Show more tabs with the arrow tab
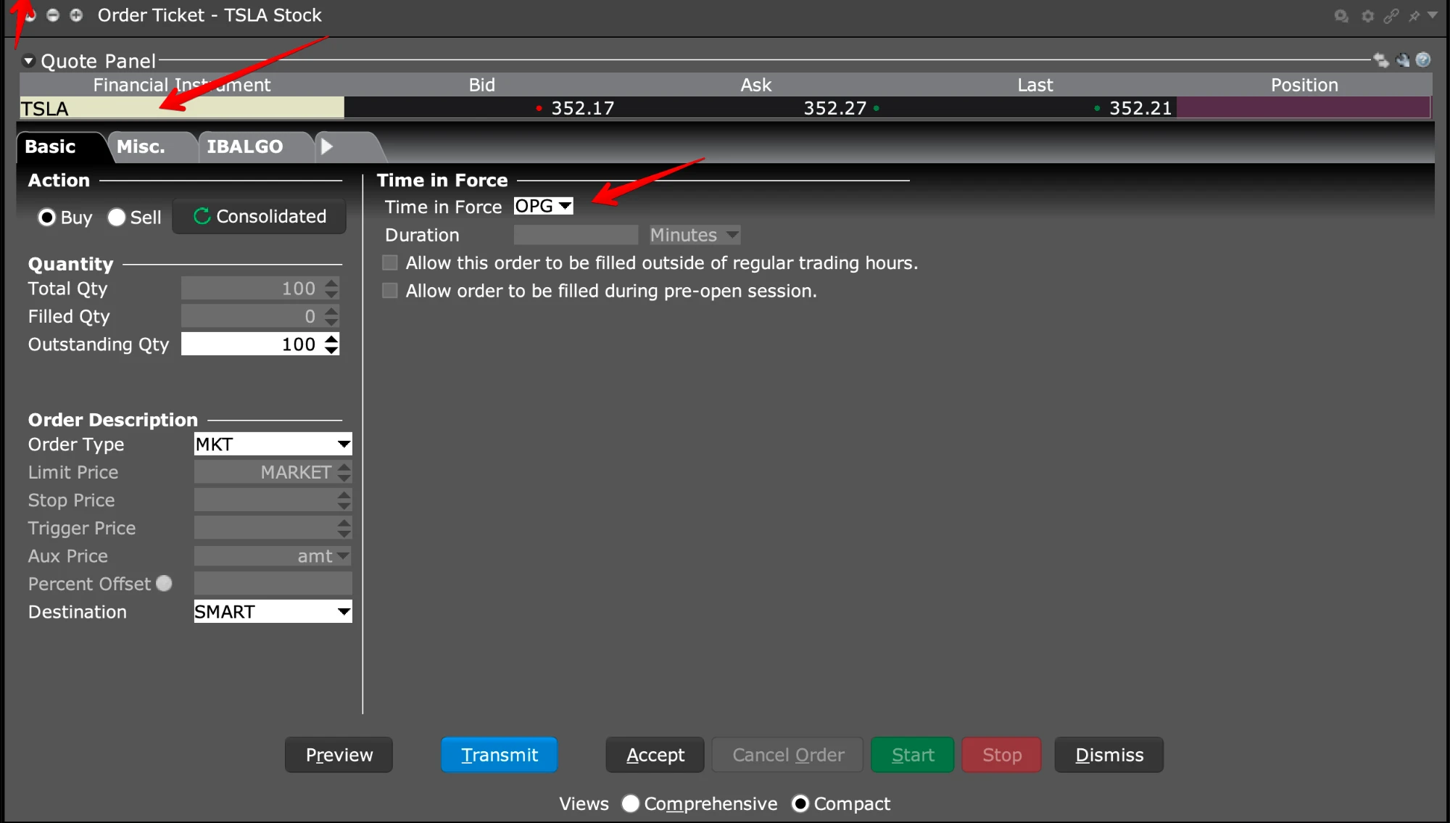This screenshot has height=823, width=1450. click(327, 146)
